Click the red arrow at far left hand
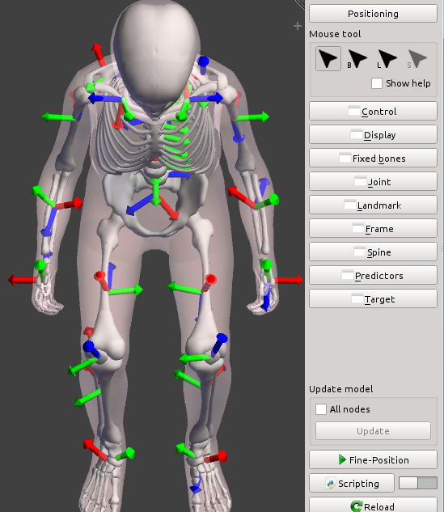This screenshot has height=512, width=444. coord(22,280)
